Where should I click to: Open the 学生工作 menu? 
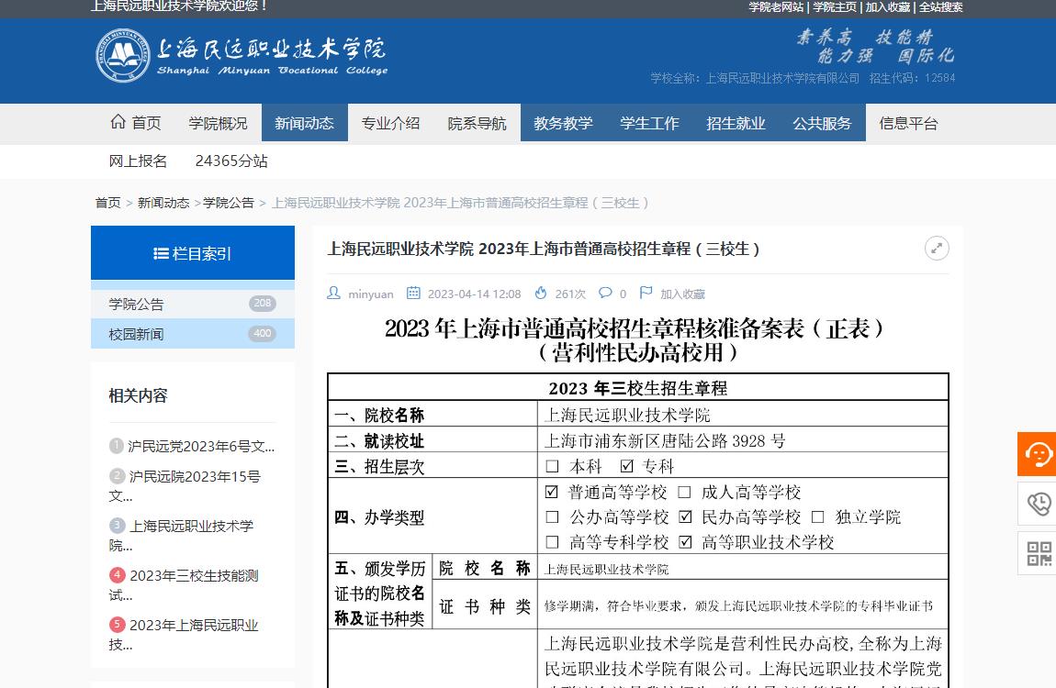[649, 123]
